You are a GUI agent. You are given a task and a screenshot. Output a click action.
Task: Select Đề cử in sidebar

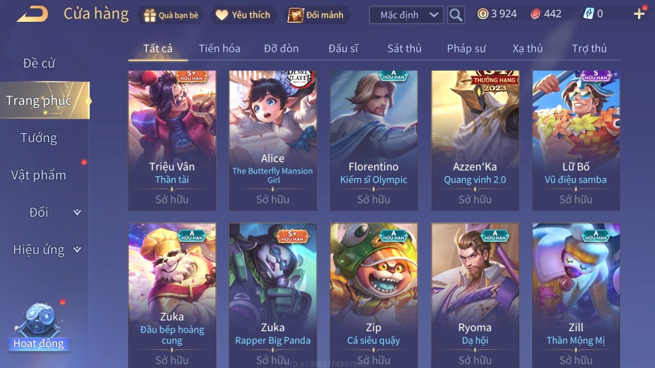(39, 63)
